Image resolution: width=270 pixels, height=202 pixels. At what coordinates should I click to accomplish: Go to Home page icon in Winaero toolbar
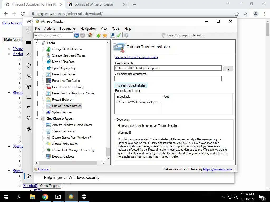90,35
